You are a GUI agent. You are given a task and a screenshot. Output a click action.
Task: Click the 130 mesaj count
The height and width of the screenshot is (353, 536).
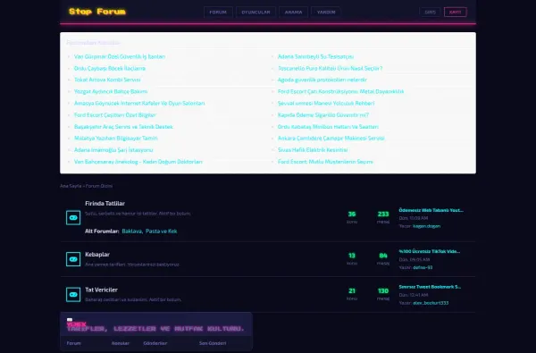(x=383, y=291)
